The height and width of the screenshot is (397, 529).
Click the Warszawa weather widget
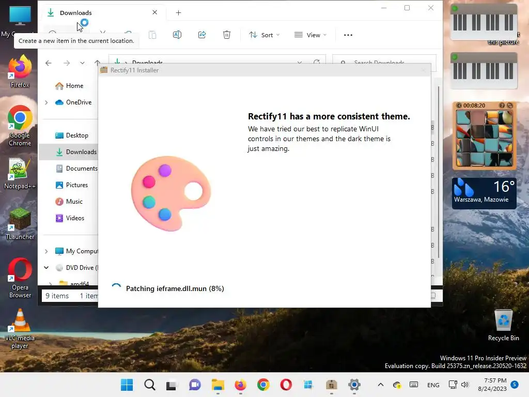(x=484, y=193)
